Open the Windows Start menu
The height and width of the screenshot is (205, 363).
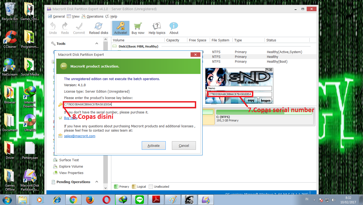pyautogui.click(x=7, y=200)
